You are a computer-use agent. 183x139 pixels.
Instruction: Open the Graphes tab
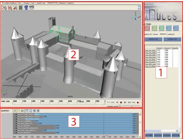click(70, 3)
